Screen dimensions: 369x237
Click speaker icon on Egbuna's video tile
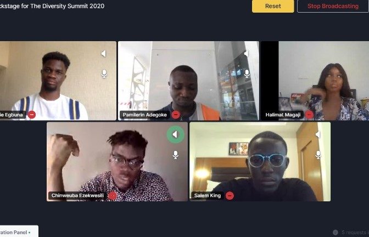tap(104, 54)
